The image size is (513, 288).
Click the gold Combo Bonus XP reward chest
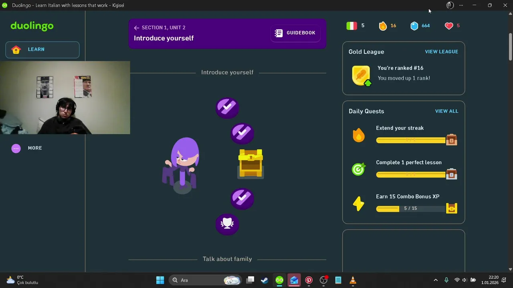451,208
